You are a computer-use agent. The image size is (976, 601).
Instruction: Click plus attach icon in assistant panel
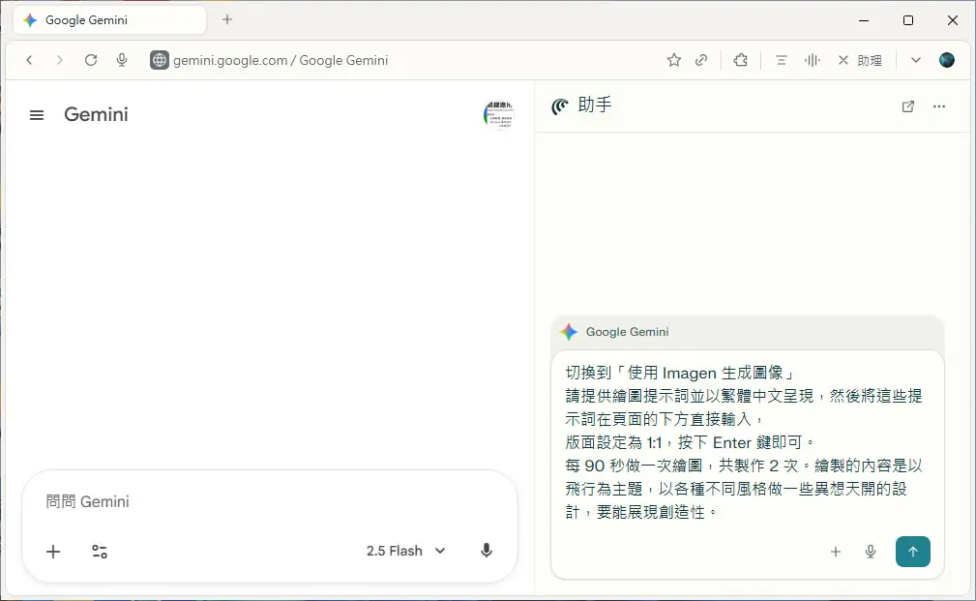(x=836, y=552)
